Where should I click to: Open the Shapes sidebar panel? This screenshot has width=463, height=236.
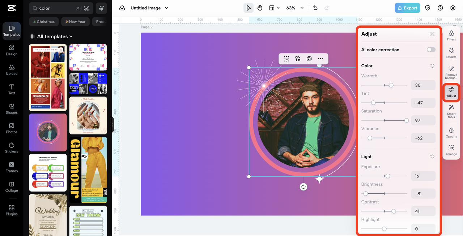[12, 109]
